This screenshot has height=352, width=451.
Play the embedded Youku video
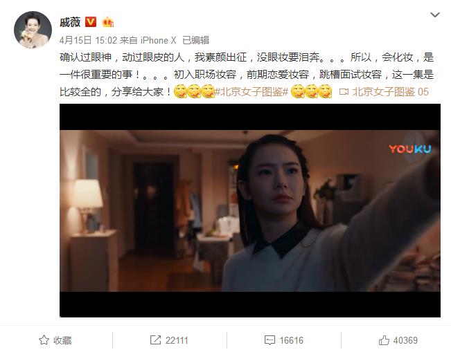(250, 210)
